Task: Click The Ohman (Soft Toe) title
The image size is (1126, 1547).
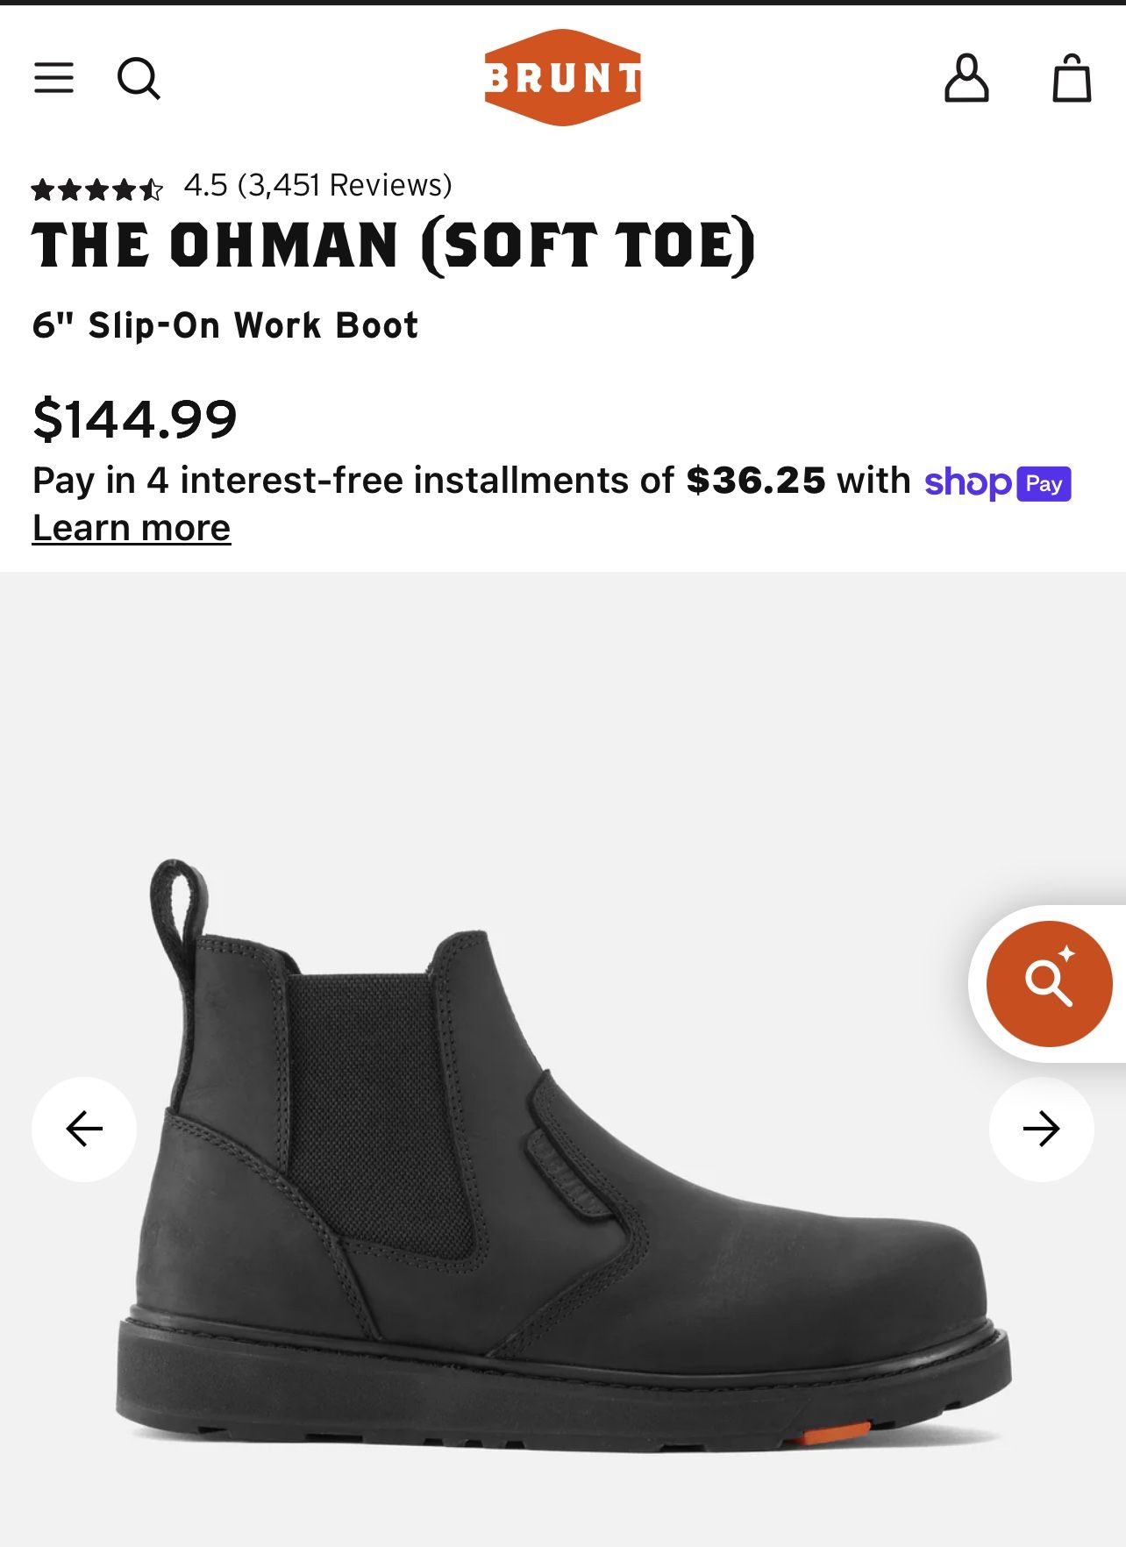Action: [x=394, y=246]
